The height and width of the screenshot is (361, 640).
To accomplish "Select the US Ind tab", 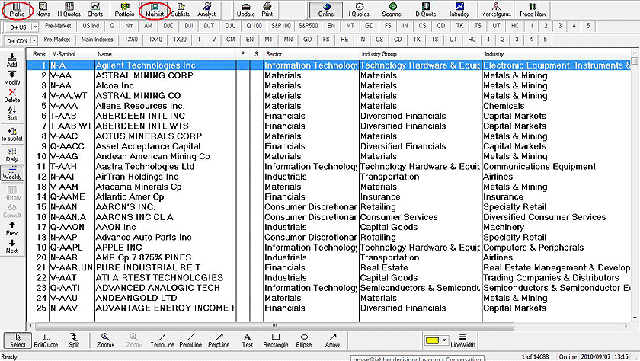I will pos(91,26).
